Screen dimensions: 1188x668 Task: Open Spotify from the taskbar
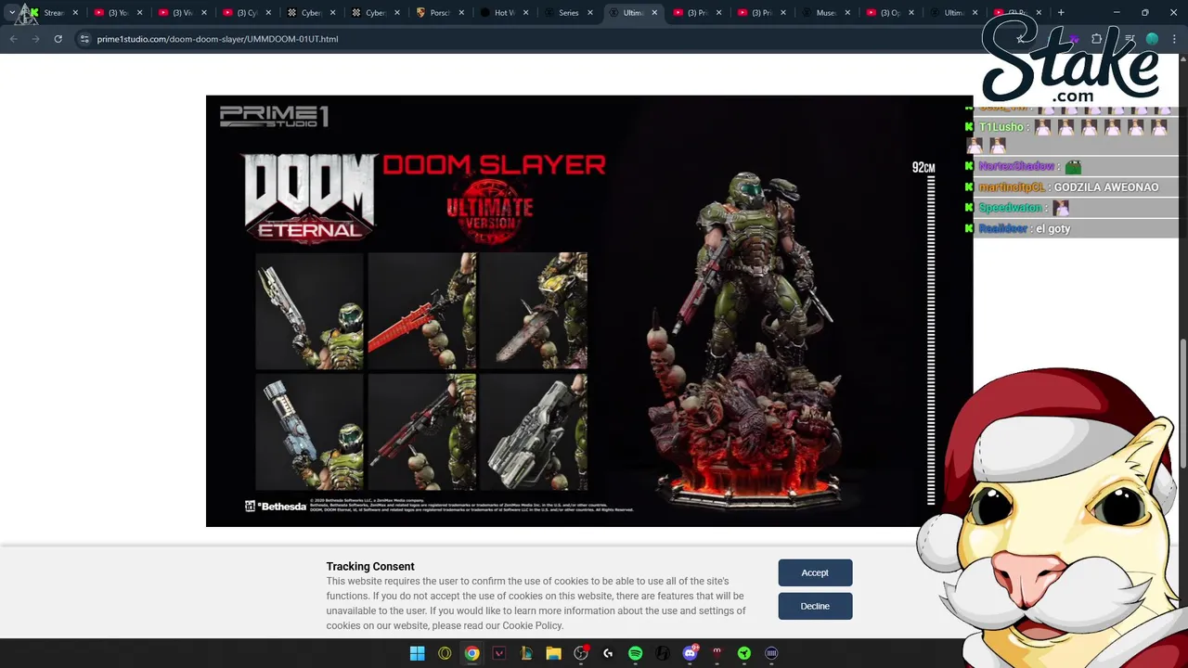635,653
